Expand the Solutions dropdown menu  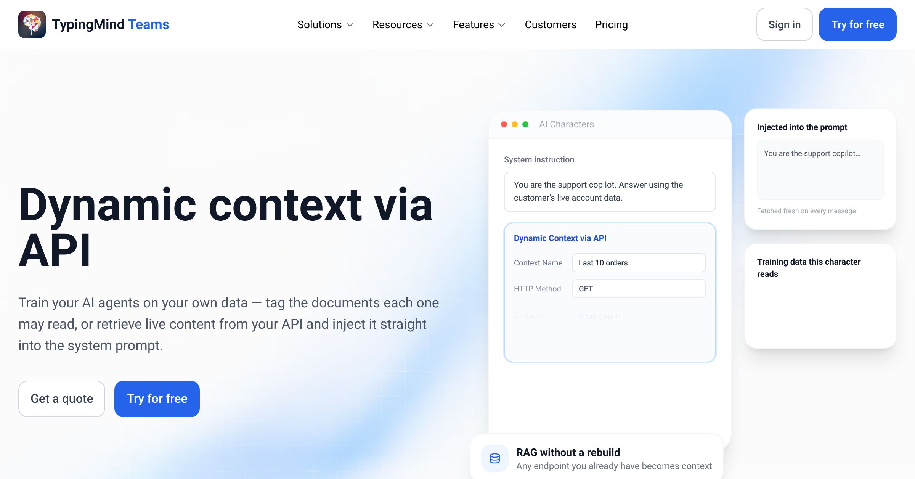(326, 24)
